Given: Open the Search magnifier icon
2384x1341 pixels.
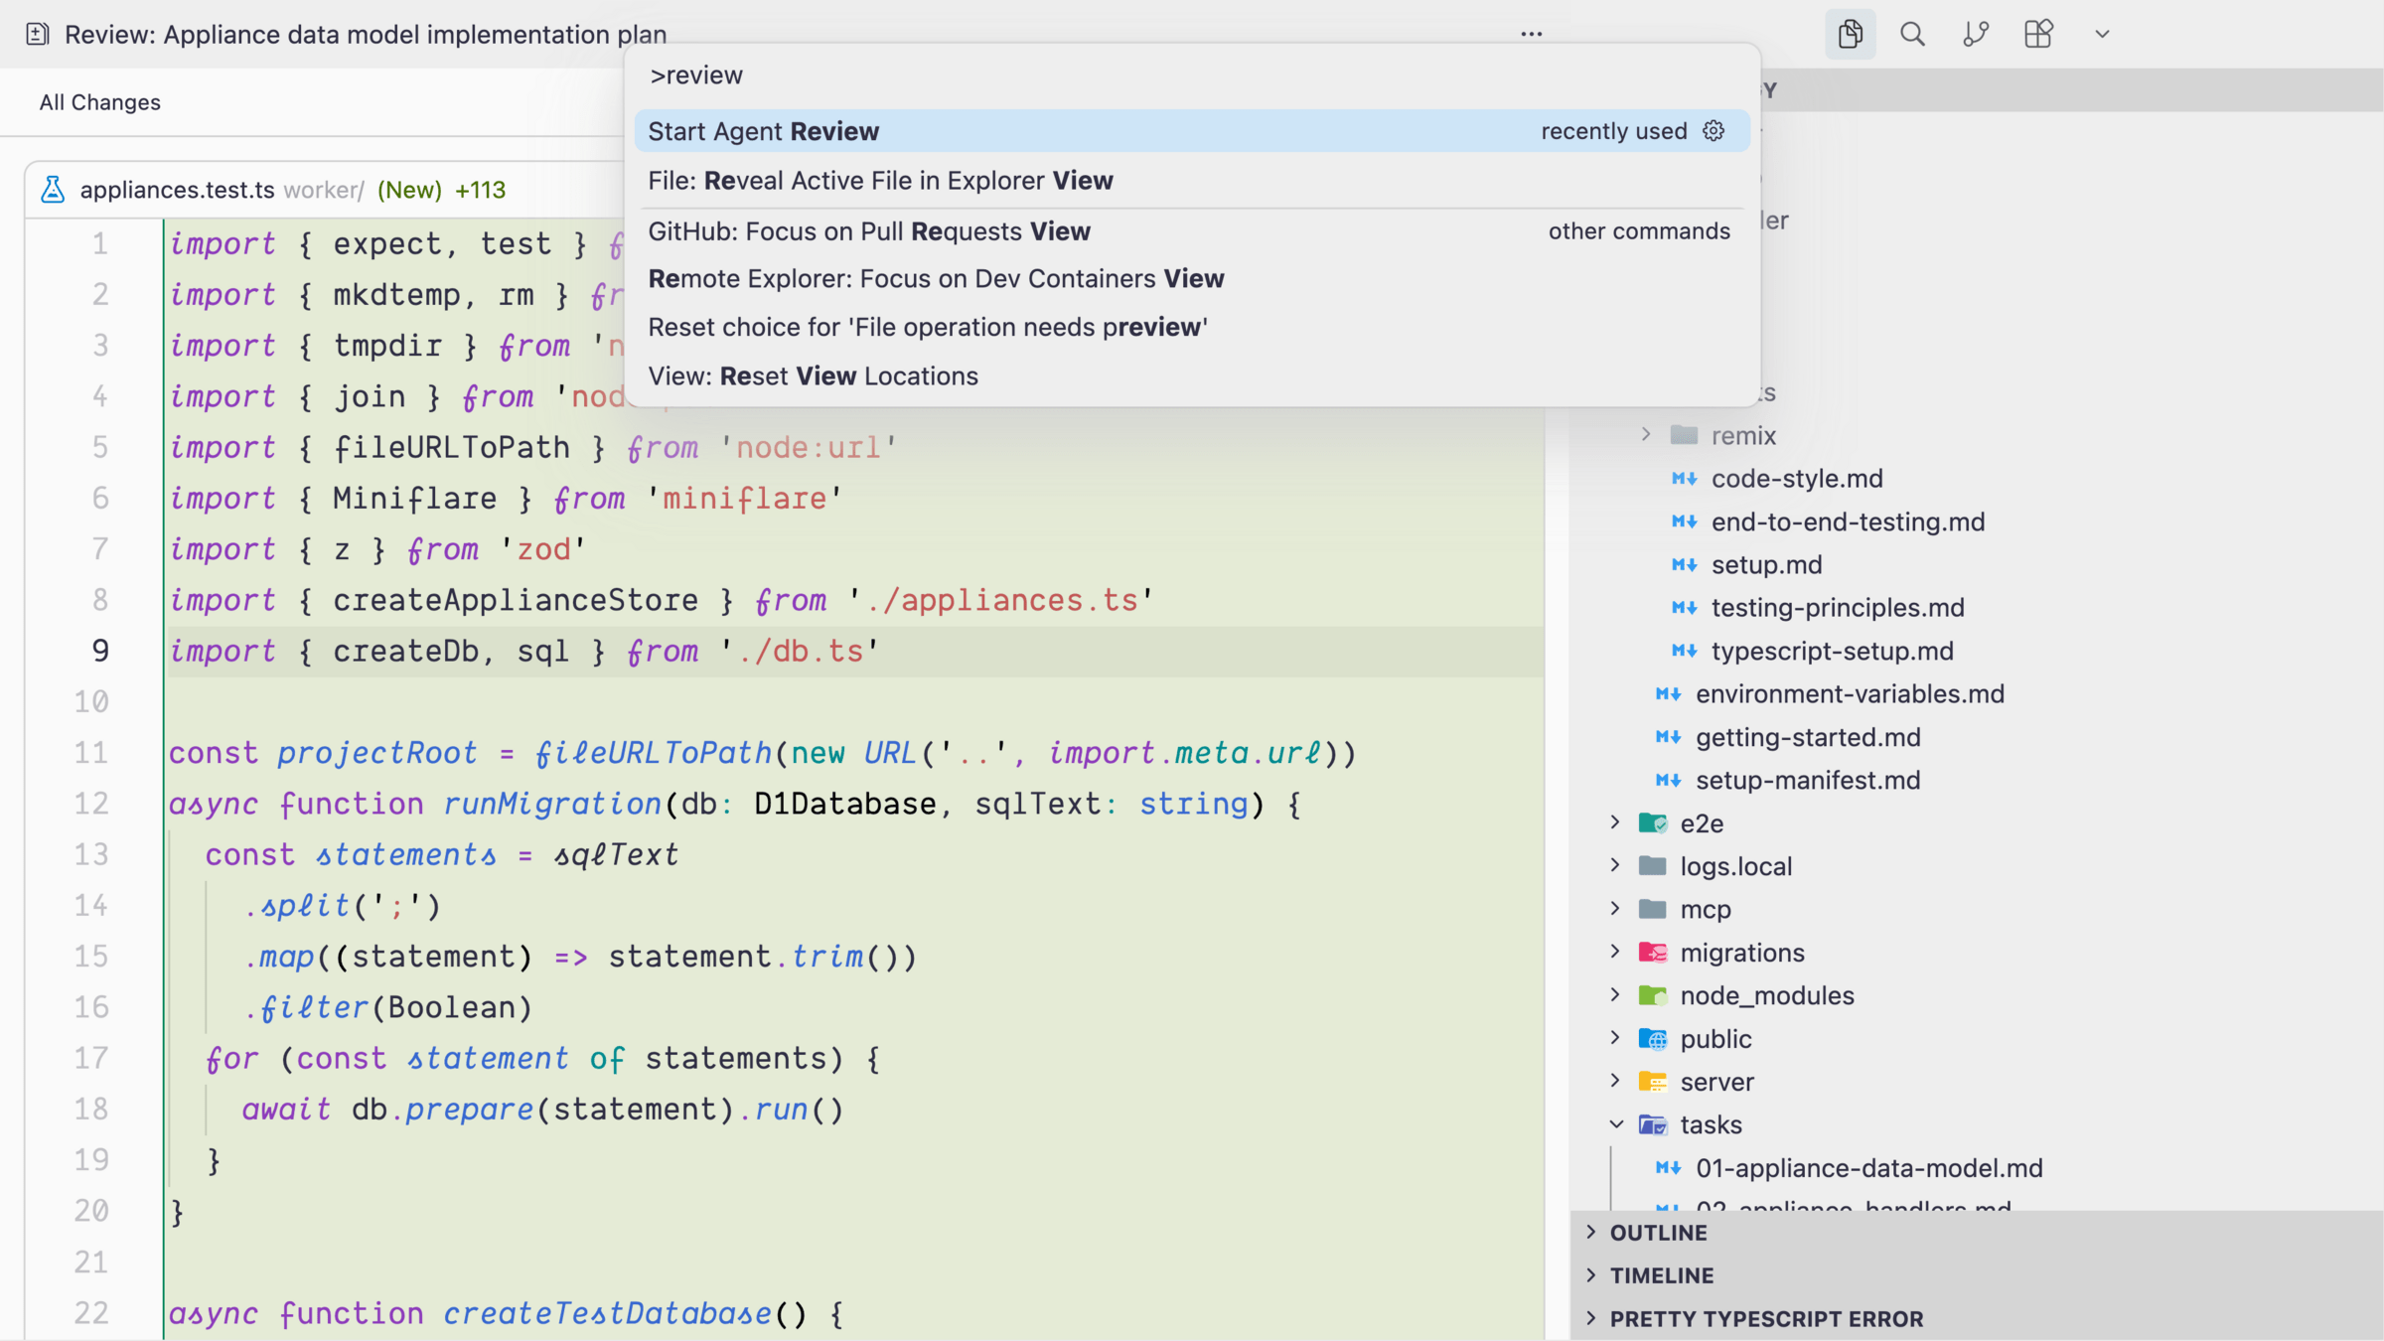Looking at the screenshot, I should click(1912, 34).
